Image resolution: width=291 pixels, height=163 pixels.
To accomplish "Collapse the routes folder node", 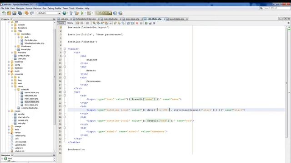I will [9, 111].
